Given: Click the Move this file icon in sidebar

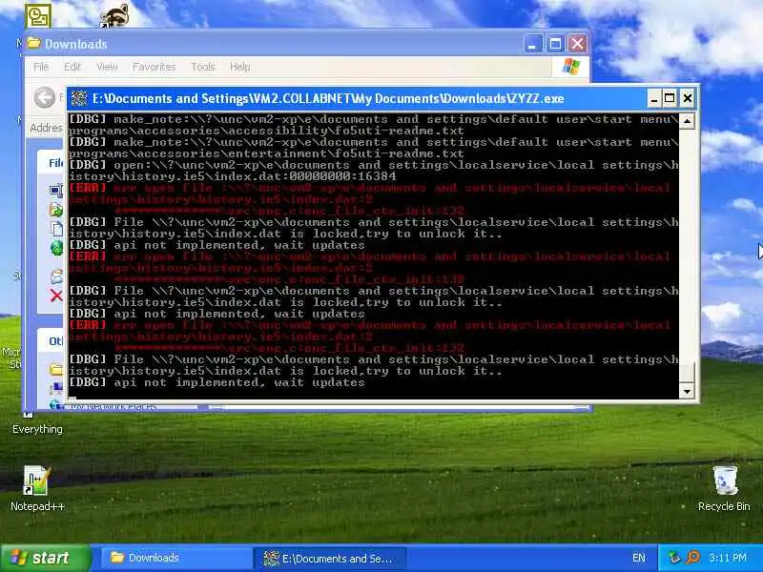Looking at the screenshot, I should [x=56, y=210].
